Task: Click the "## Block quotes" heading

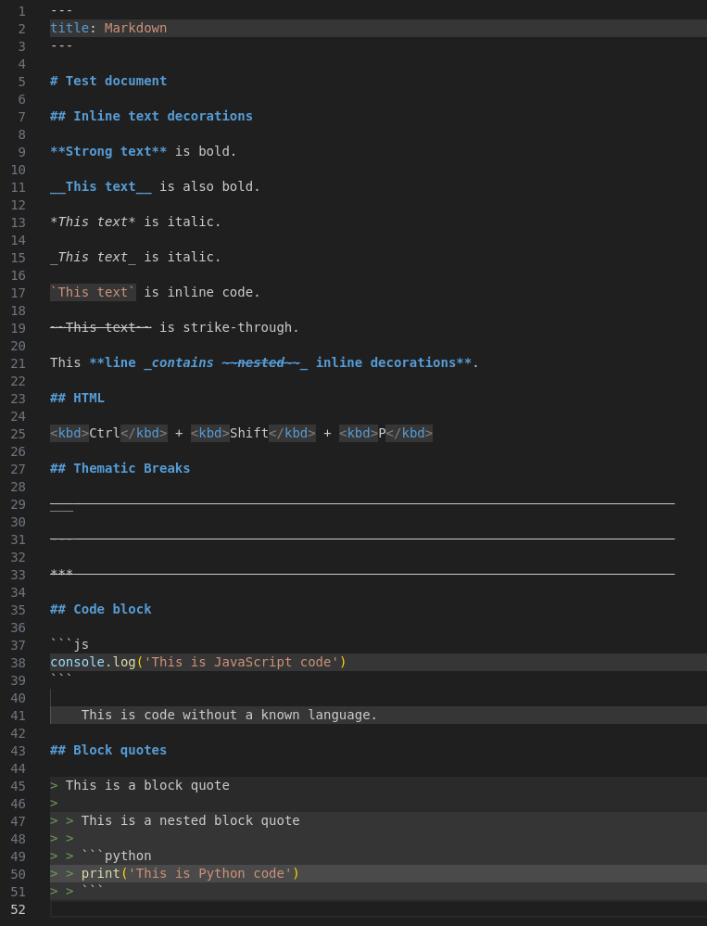Action: (108, 750)
